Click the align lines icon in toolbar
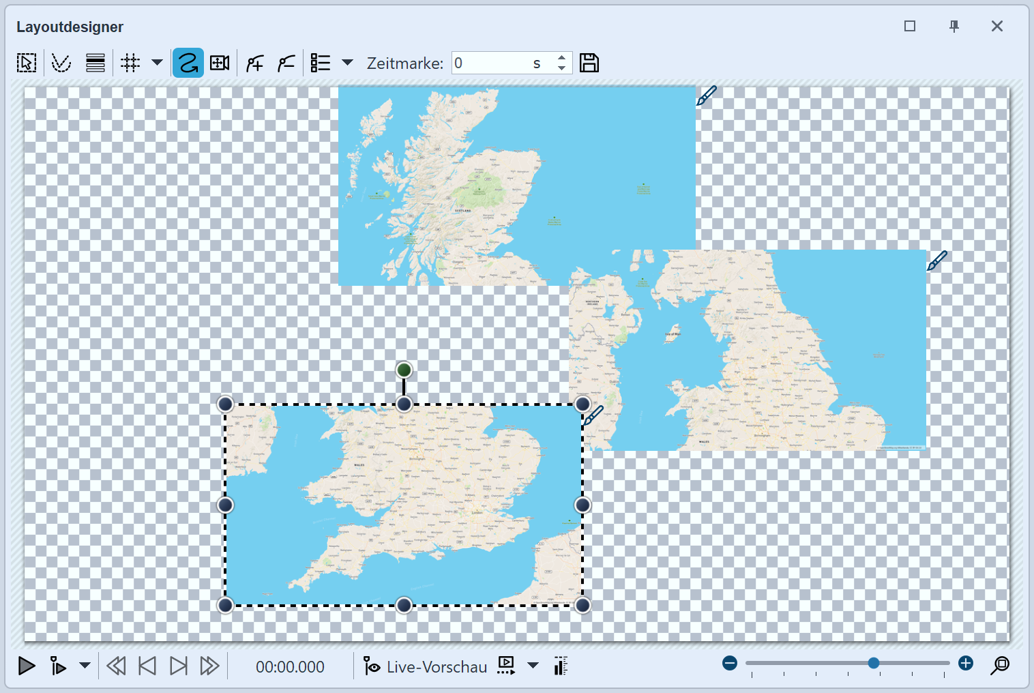 [95, 63]
